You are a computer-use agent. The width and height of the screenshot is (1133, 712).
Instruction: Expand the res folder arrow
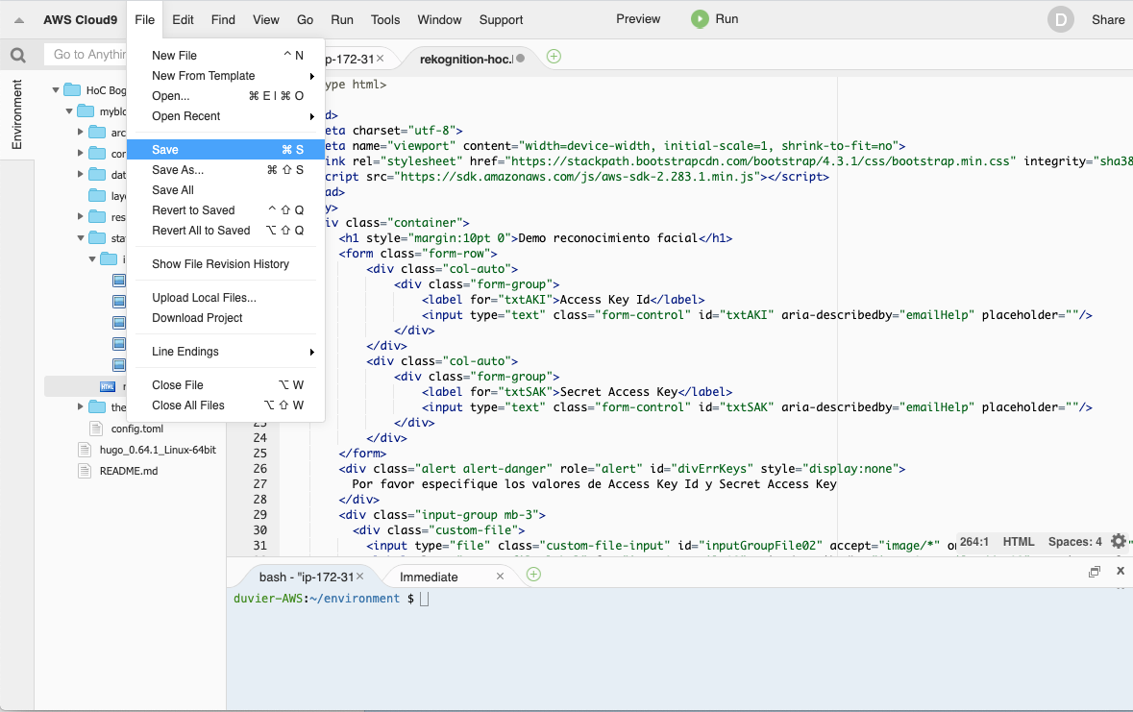(x=80, y=216)
